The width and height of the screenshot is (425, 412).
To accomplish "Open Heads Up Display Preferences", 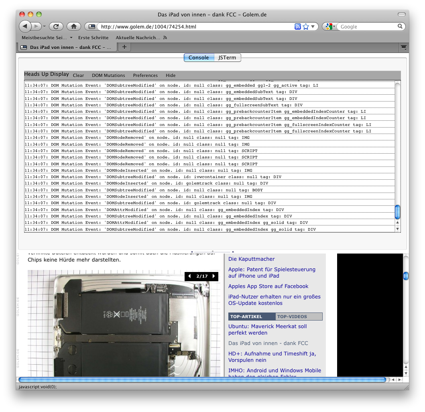I will pyautogui.click(x=145, y=75).
